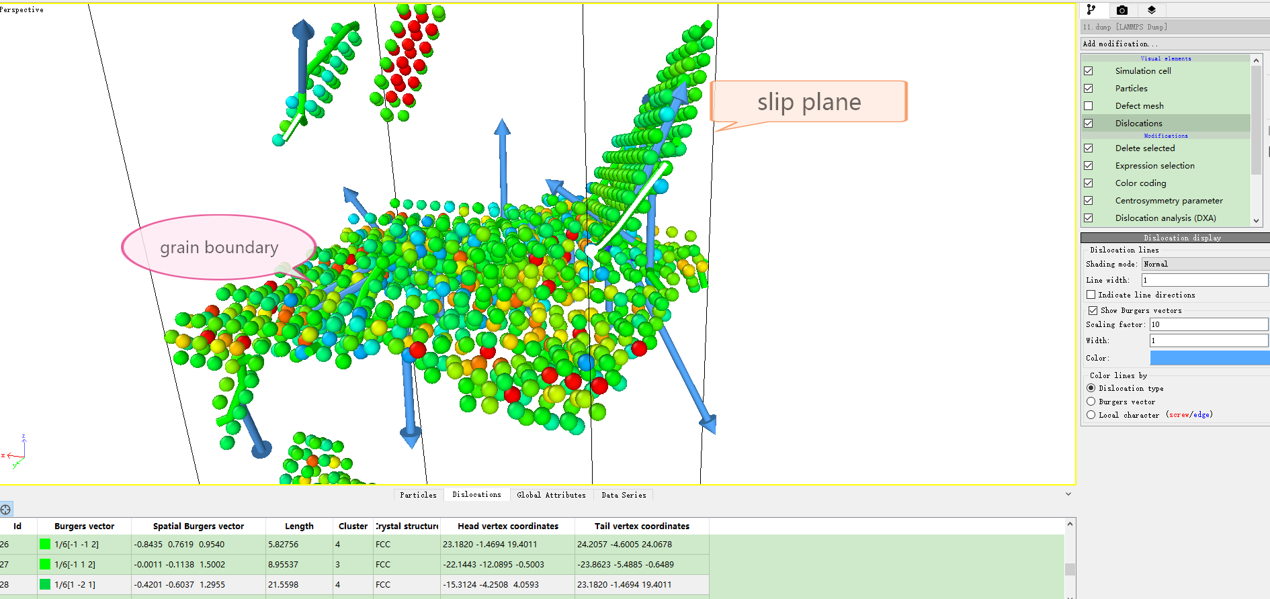Image resolution: width=1270 pixels, height=599 pixels.
Task: Click the pipeline list scroll-down arrow
Action: pos(1256,220)
